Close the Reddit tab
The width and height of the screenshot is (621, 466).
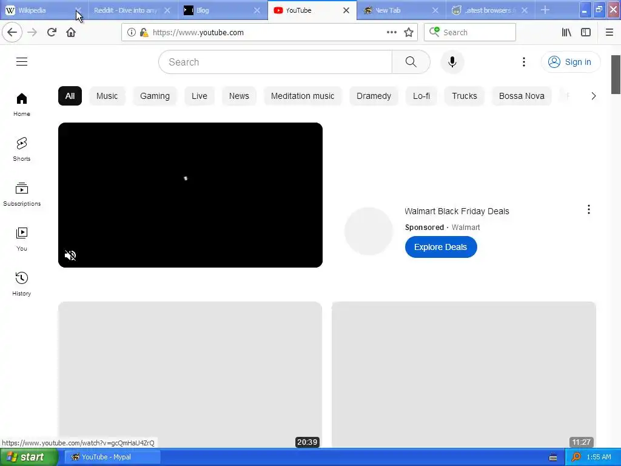(167, 10)
